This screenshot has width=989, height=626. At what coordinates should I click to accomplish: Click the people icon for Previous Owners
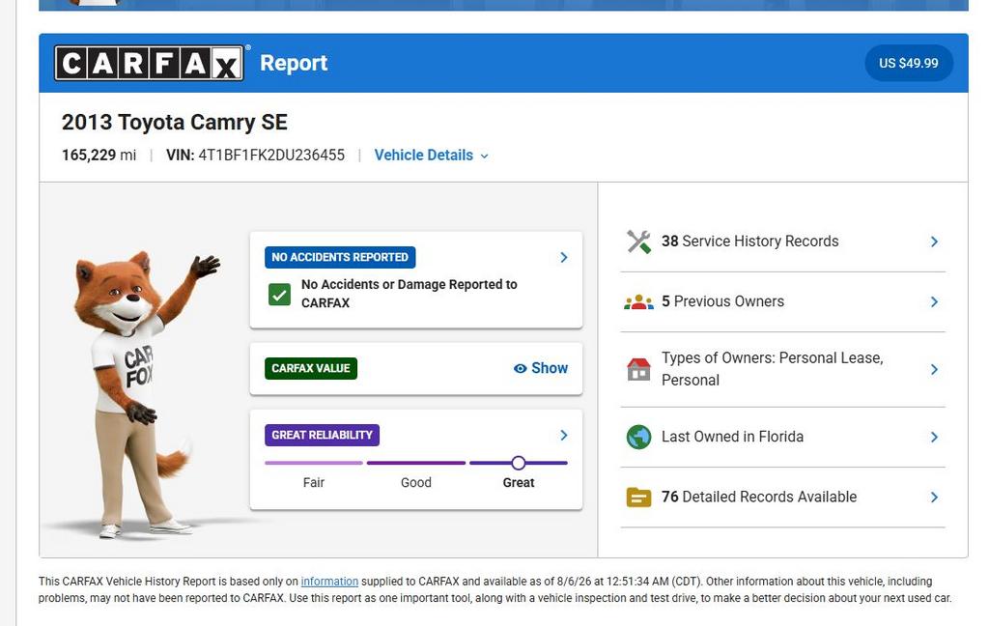pyautogui.click(x=638, y=302)
